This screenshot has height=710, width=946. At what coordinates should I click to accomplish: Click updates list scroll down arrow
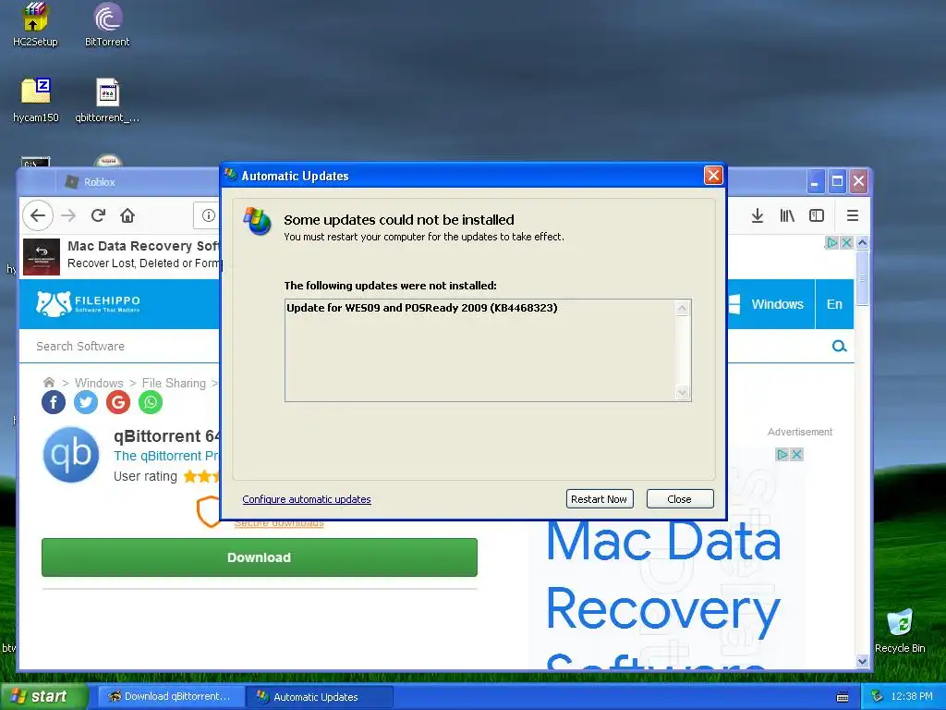point(682,393)
